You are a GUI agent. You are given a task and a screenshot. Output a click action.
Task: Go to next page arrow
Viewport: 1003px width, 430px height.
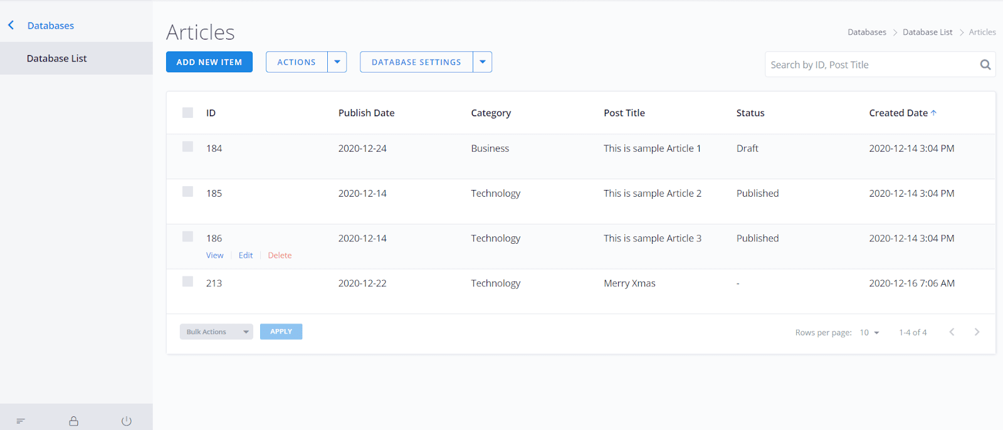pyautogui.click(x=977, y=332)
